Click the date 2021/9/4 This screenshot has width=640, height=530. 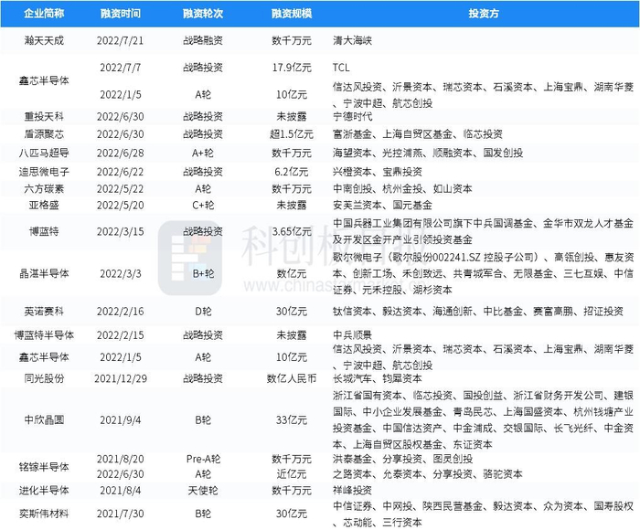pos(121,419)
